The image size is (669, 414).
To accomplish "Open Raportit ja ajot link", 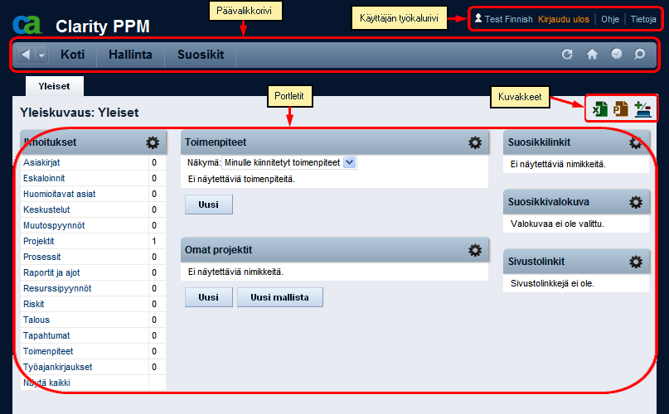I will coord(51,273).
